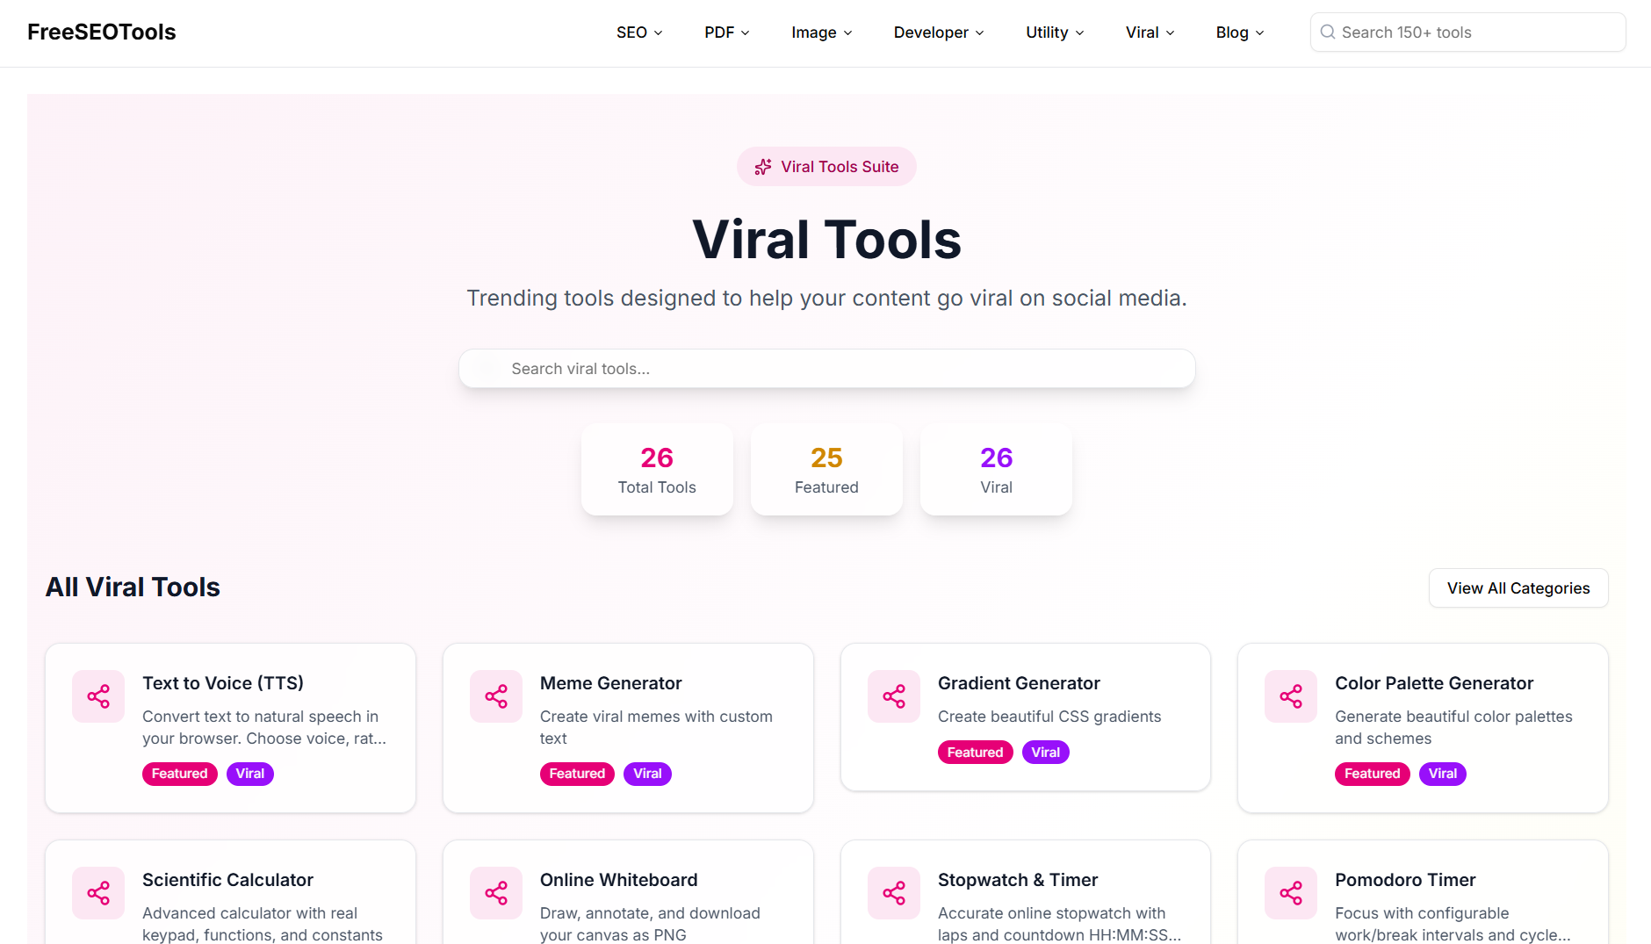Screen dimensions: 1651x944
Task: Select the Text to Voice tool icon
Action: coord(98,696)
